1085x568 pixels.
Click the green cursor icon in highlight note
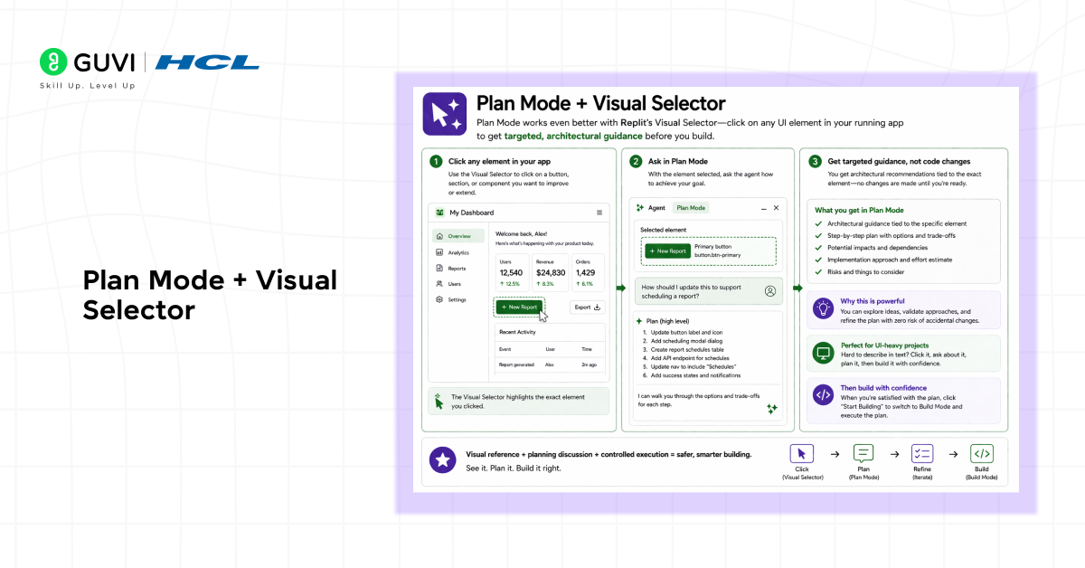439,401
